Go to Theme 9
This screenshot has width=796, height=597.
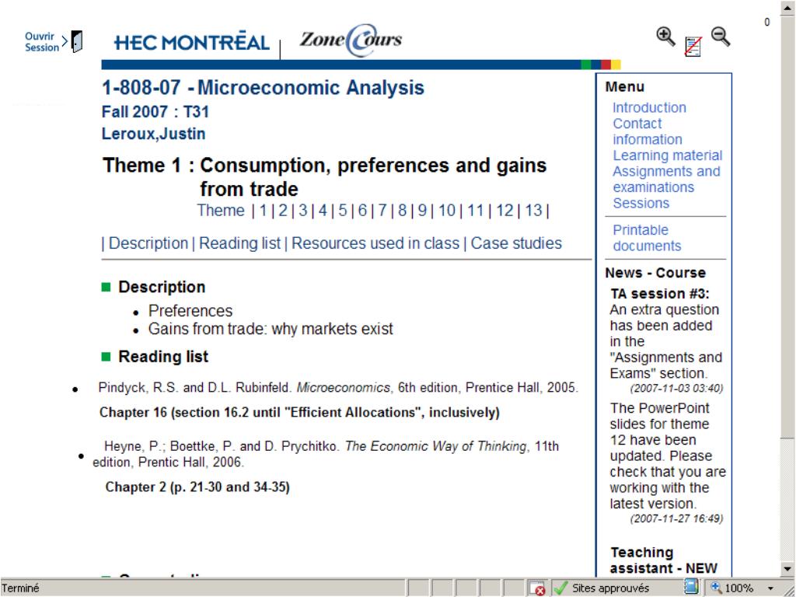(x=422, y=210)
